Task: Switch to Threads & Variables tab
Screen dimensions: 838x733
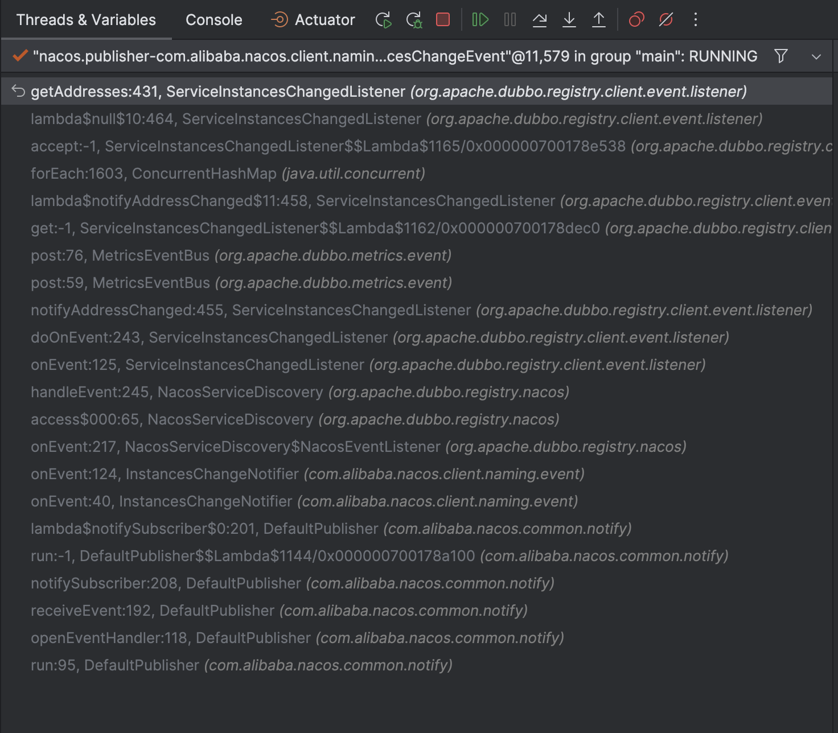Action: click(86, 20)
